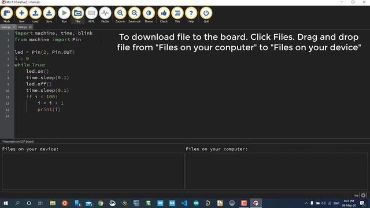Open the Plotter
The image size is (370, 208).
coord(105,14)
